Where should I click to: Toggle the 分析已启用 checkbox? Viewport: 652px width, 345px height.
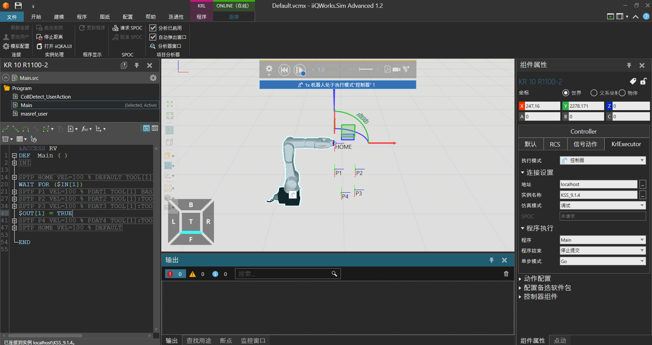click(x=153, y=28)
